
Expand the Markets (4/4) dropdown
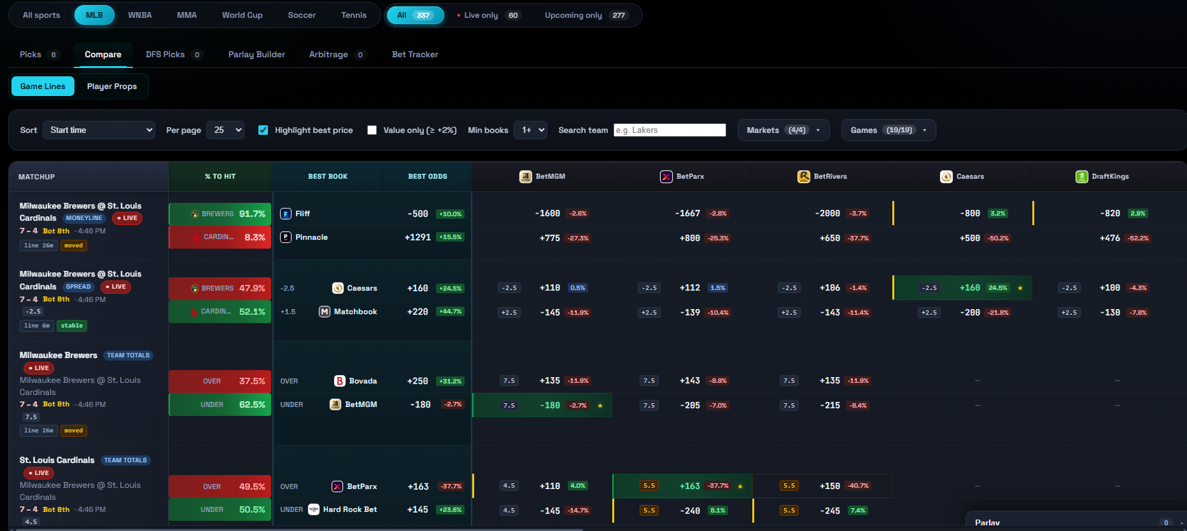click(x=783, y=130)
